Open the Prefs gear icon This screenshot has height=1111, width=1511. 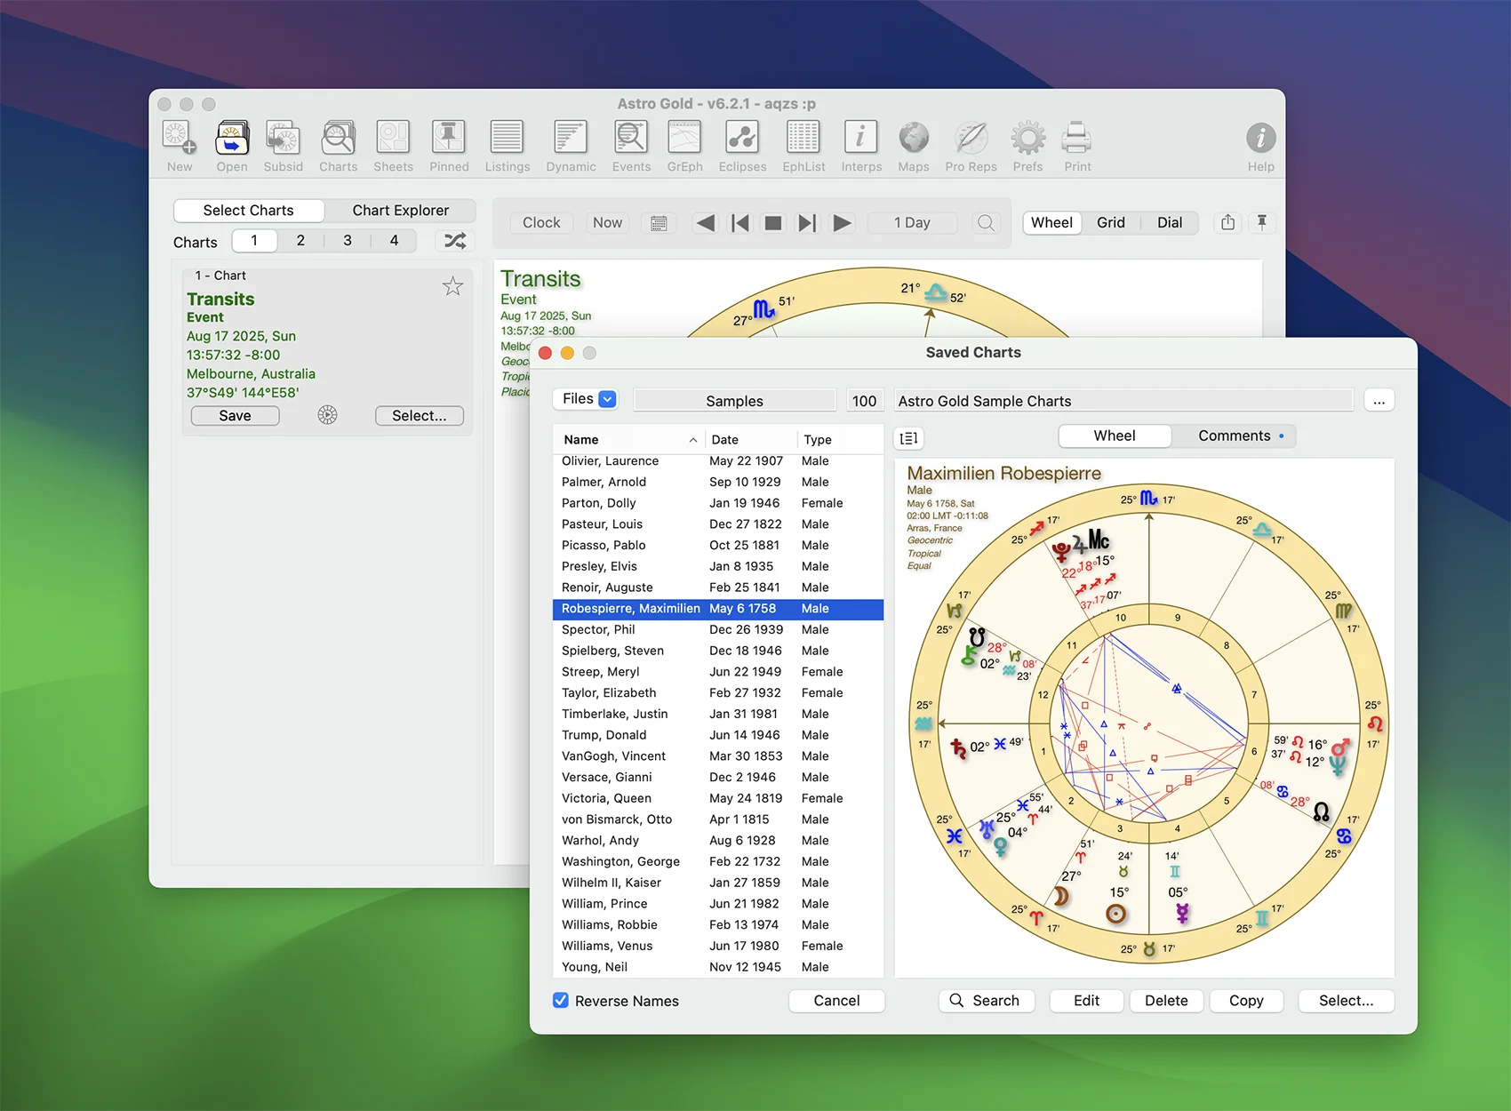click(x=1027, y=139)
